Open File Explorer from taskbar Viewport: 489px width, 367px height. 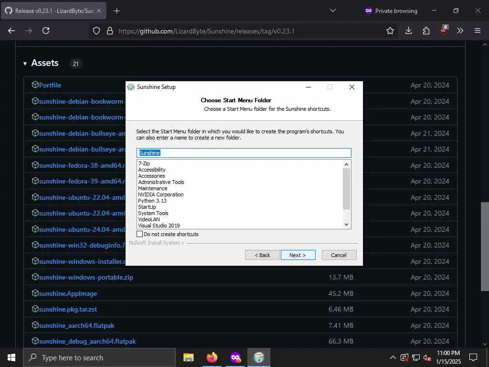tap(188, 357)
